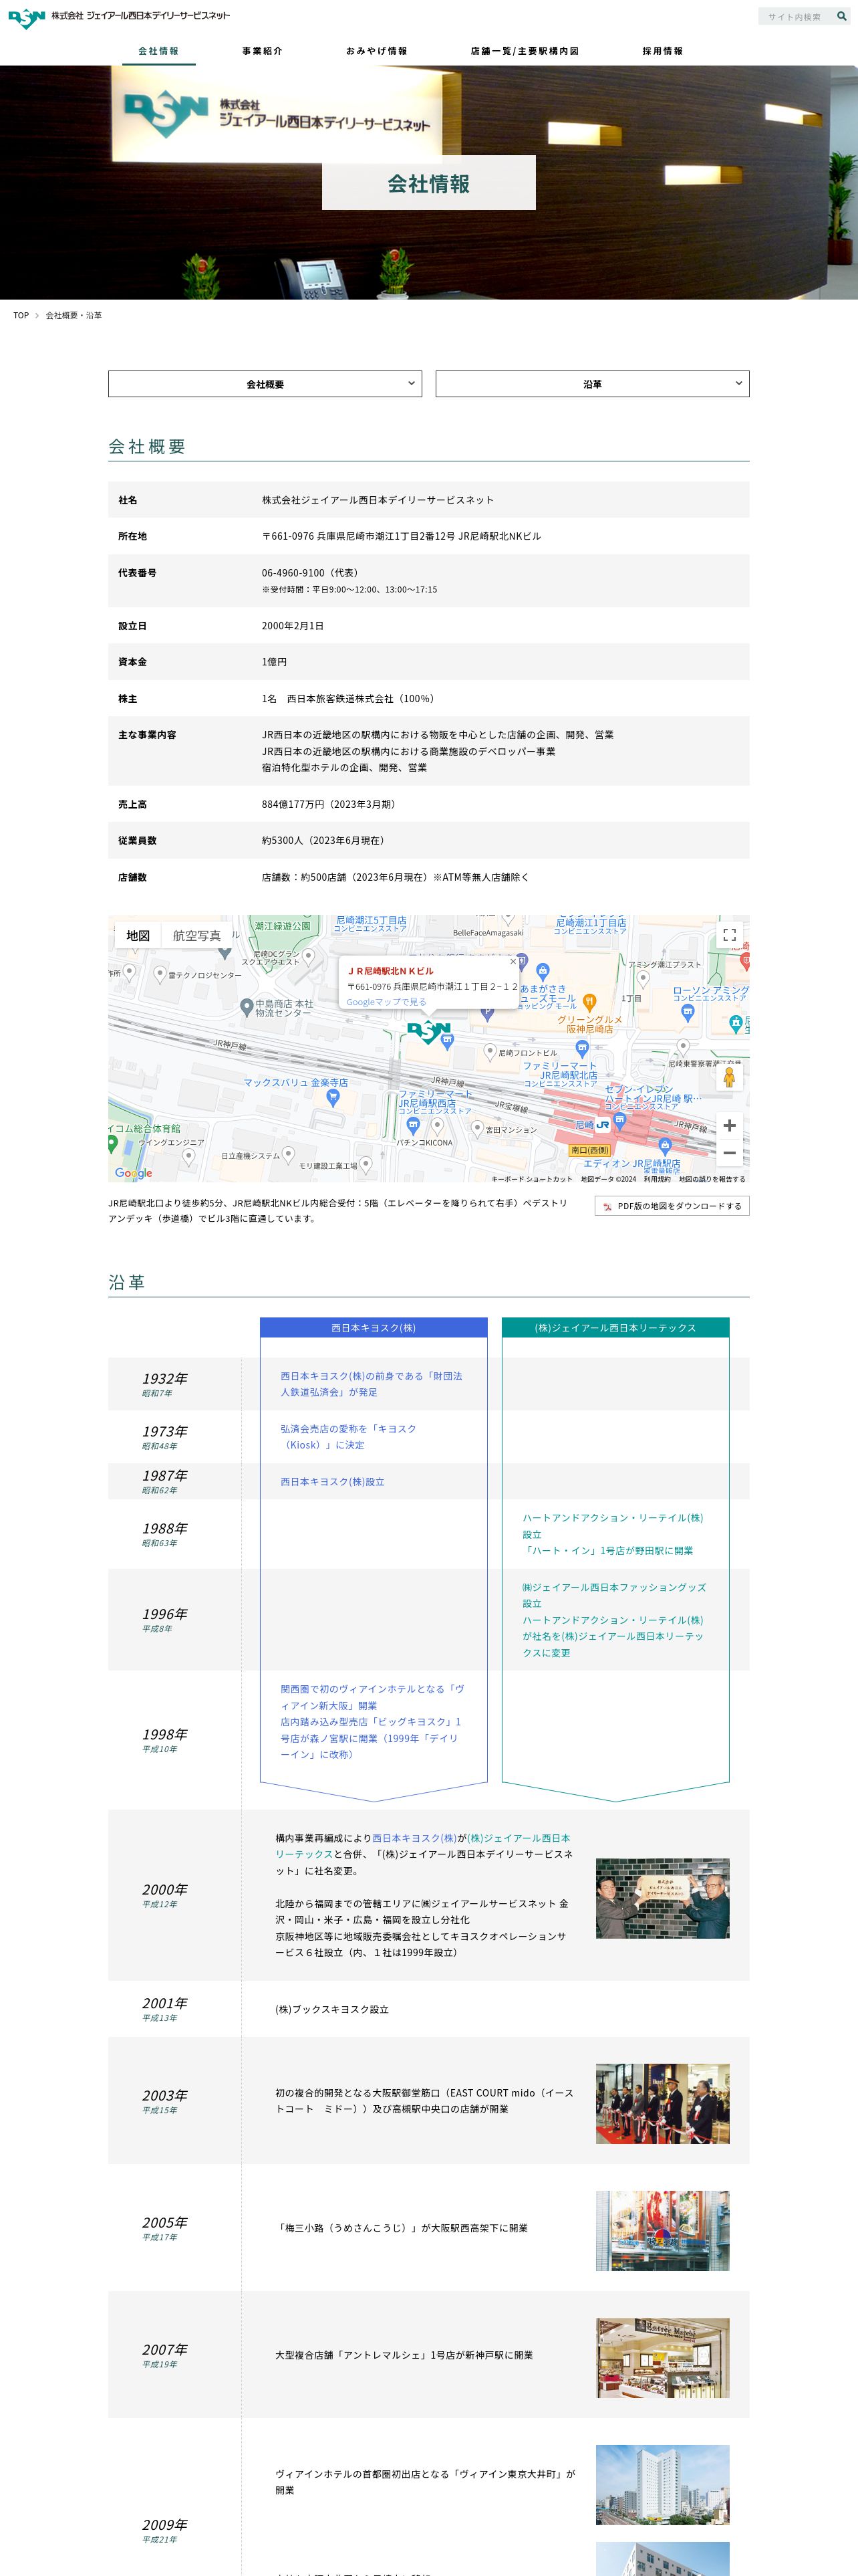This screenshot has width=858, height=2576.
Task: Click 地図の誤りを報告する link
Action: pos(712,1179)
